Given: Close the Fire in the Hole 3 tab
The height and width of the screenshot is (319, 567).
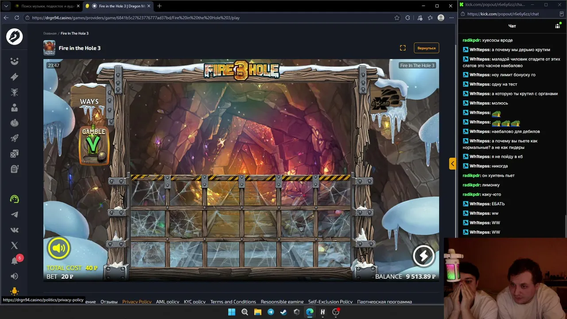Looking at the screenshot, I should tap(149, 6).
